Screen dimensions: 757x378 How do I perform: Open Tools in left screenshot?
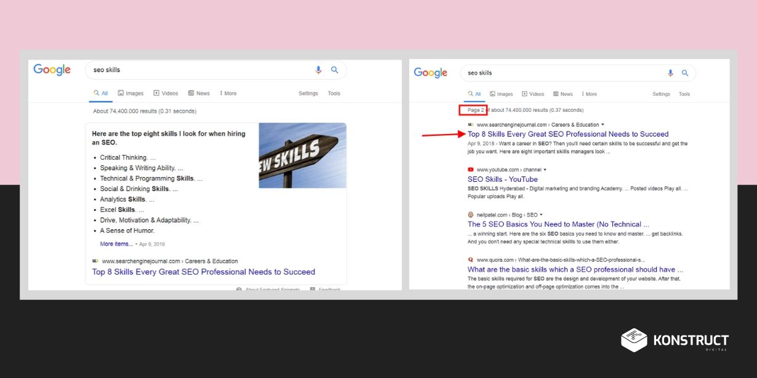(334, 93)
